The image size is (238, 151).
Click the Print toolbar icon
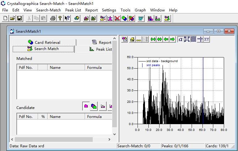[53, 19]
